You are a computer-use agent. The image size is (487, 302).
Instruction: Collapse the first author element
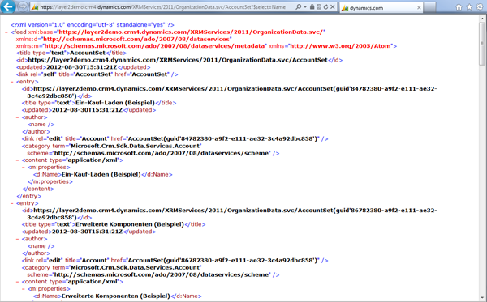pos(17,117)
